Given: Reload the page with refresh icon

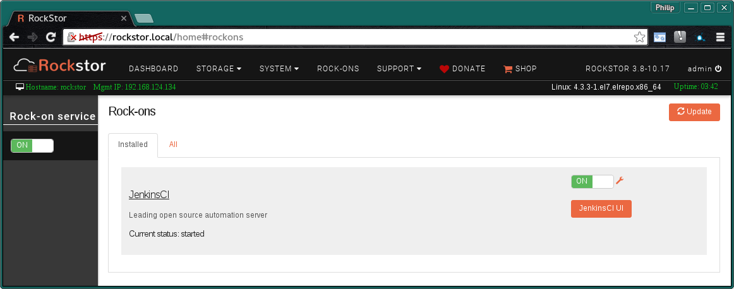Looking at the screenshot, I should pyautogui.click(x=51, y=37).
